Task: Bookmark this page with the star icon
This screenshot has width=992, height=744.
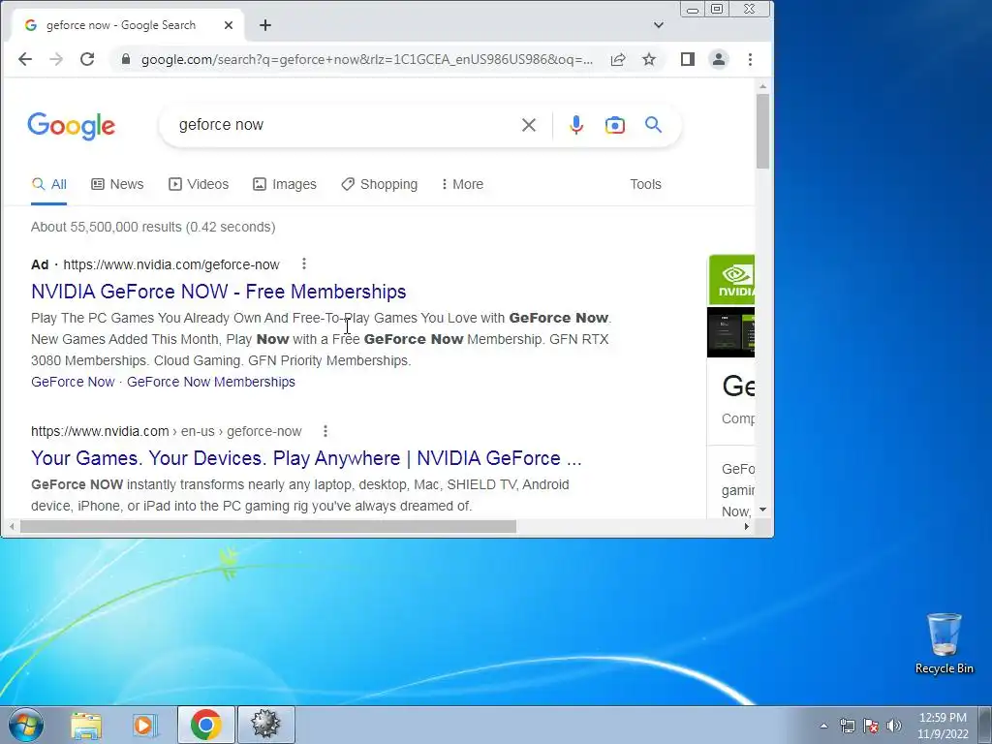Action: click(x=649, y=59)
